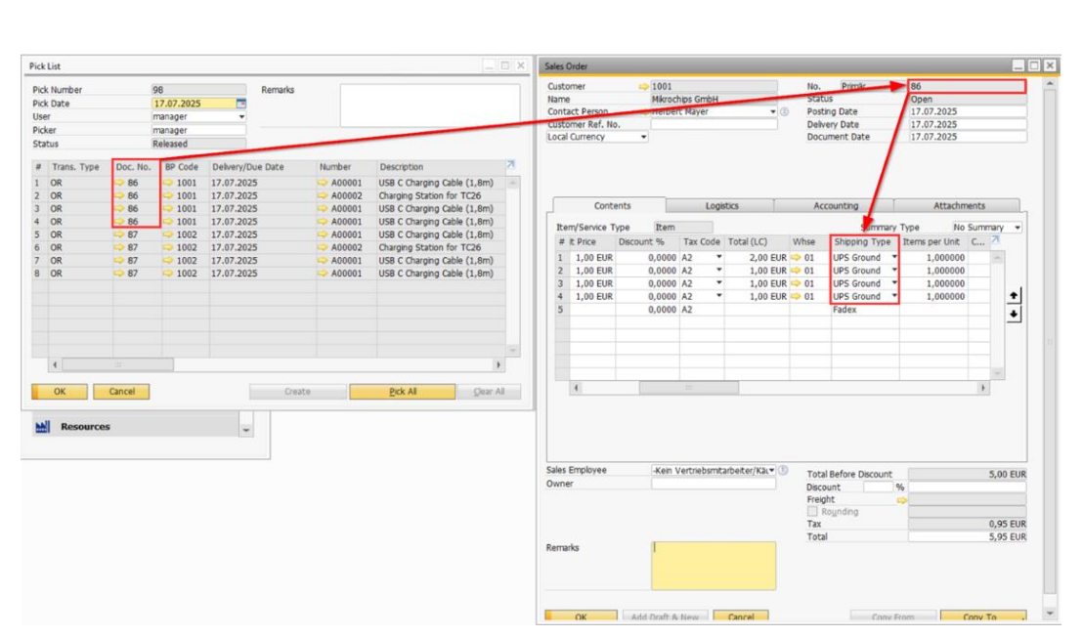Open Shipping Type dropdown in row 1

click(893, 258)
